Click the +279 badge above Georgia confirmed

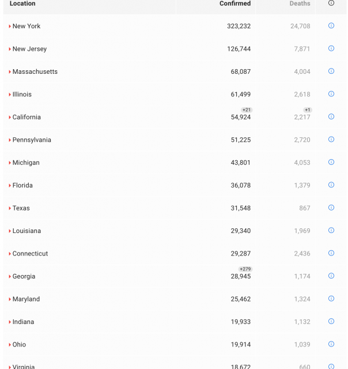(245, 269)
